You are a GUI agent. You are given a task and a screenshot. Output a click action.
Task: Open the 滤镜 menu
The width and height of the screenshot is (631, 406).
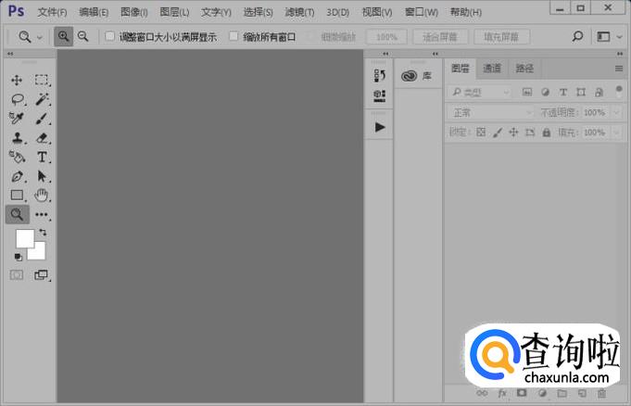pos(299,12)
